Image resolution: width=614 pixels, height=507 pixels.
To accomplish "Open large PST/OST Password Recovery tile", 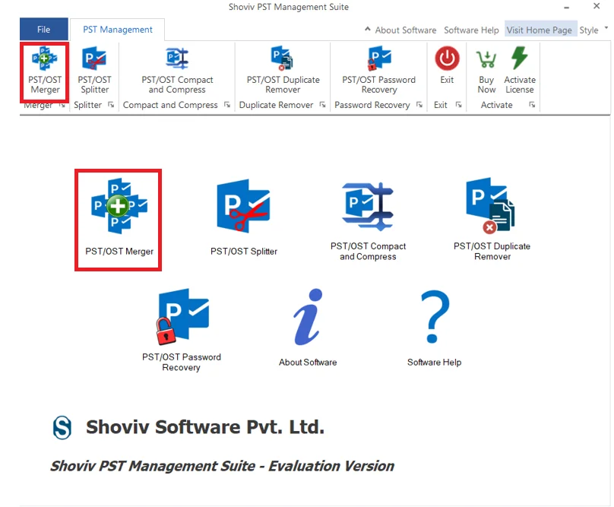I will (182, 331).
